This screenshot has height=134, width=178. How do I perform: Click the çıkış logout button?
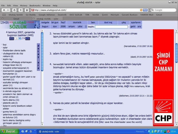124,22
